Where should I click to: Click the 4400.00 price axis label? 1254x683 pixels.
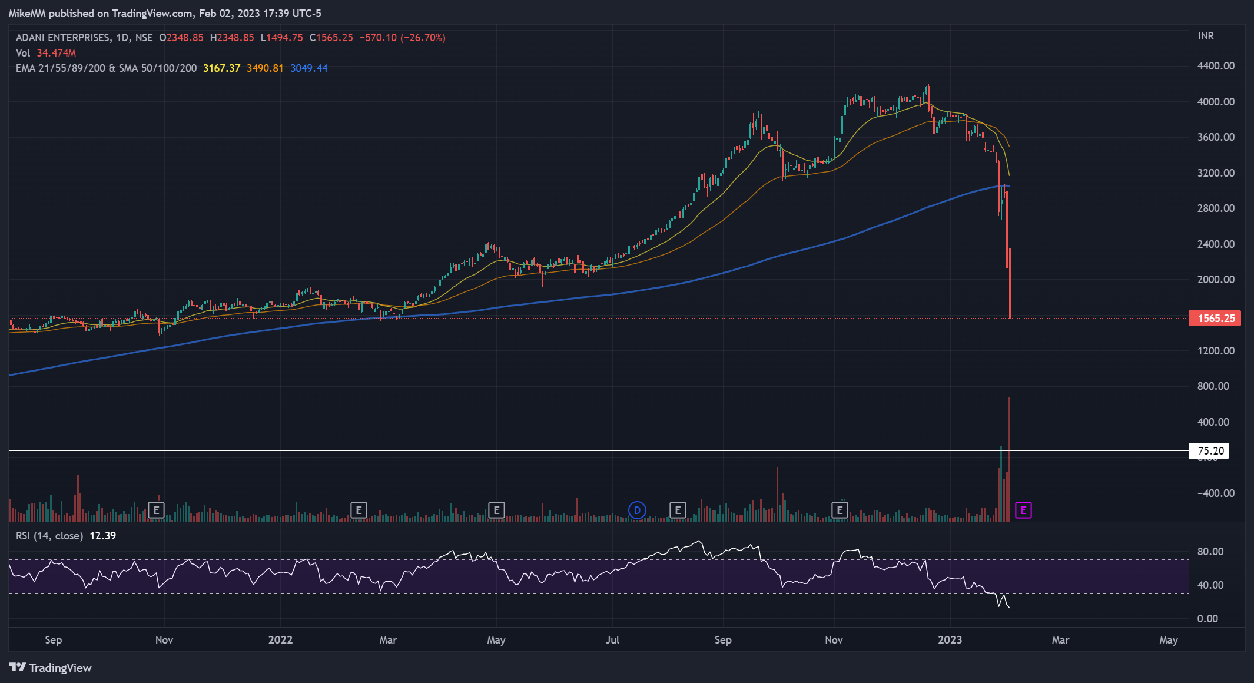point(1216,66)
